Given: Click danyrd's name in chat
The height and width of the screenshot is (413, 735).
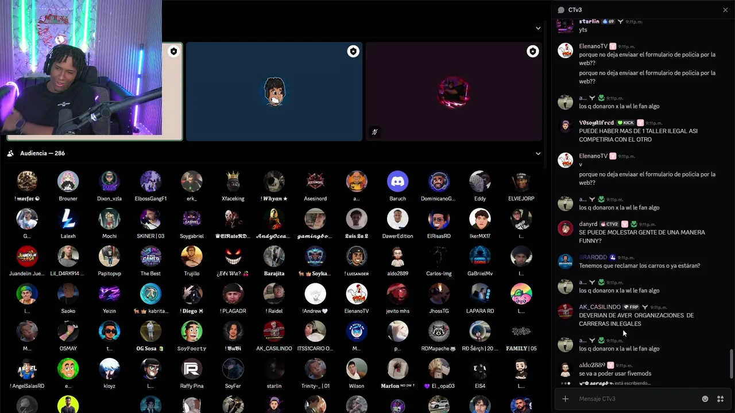Looking at the screenshot, I should (x=588, y=224).
